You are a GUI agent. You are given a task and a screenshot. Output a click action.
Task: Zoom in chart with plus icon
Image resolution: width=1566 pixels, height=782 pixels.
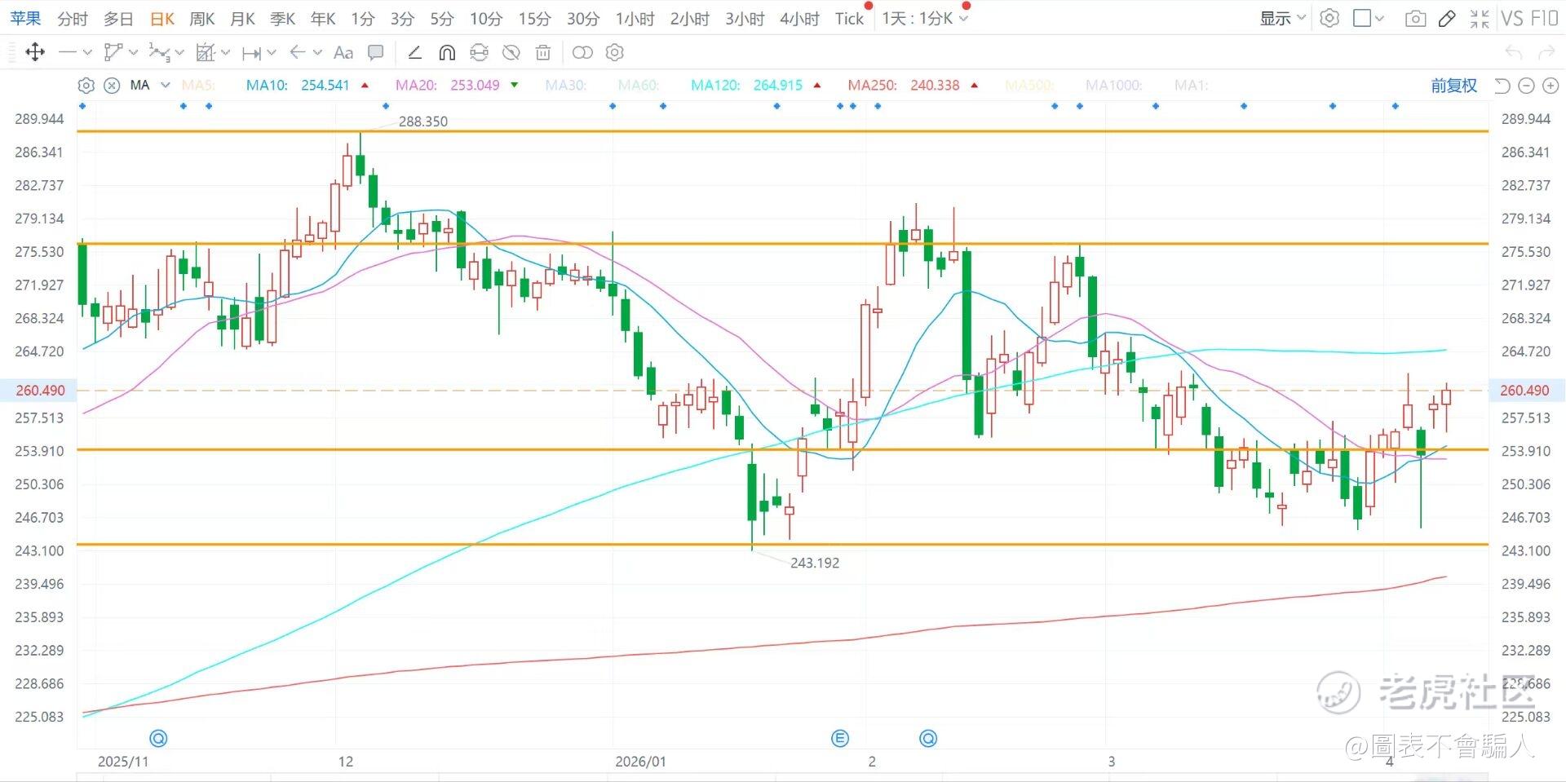(1551, 86)
